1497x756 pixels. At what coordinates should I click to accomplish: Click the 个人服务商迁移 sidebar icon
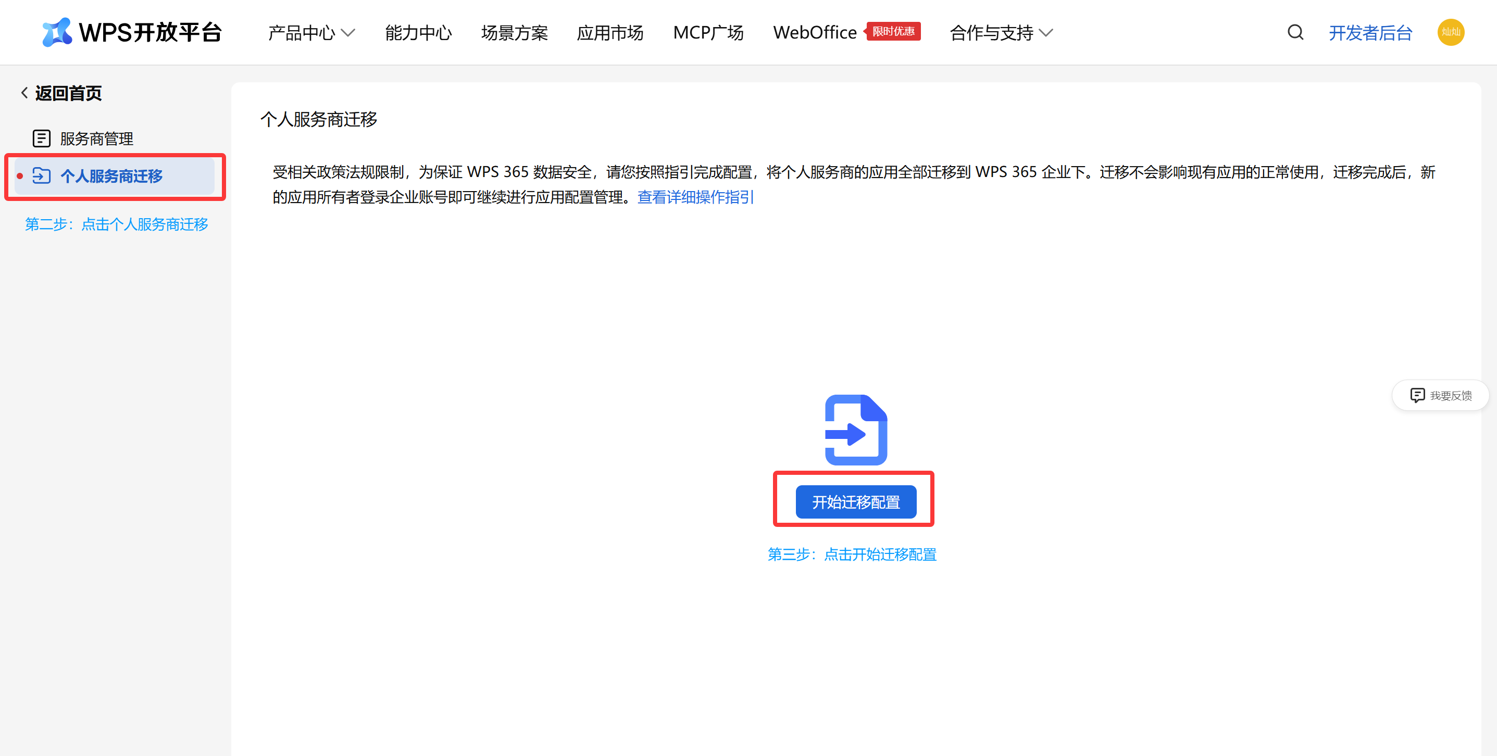41,175
